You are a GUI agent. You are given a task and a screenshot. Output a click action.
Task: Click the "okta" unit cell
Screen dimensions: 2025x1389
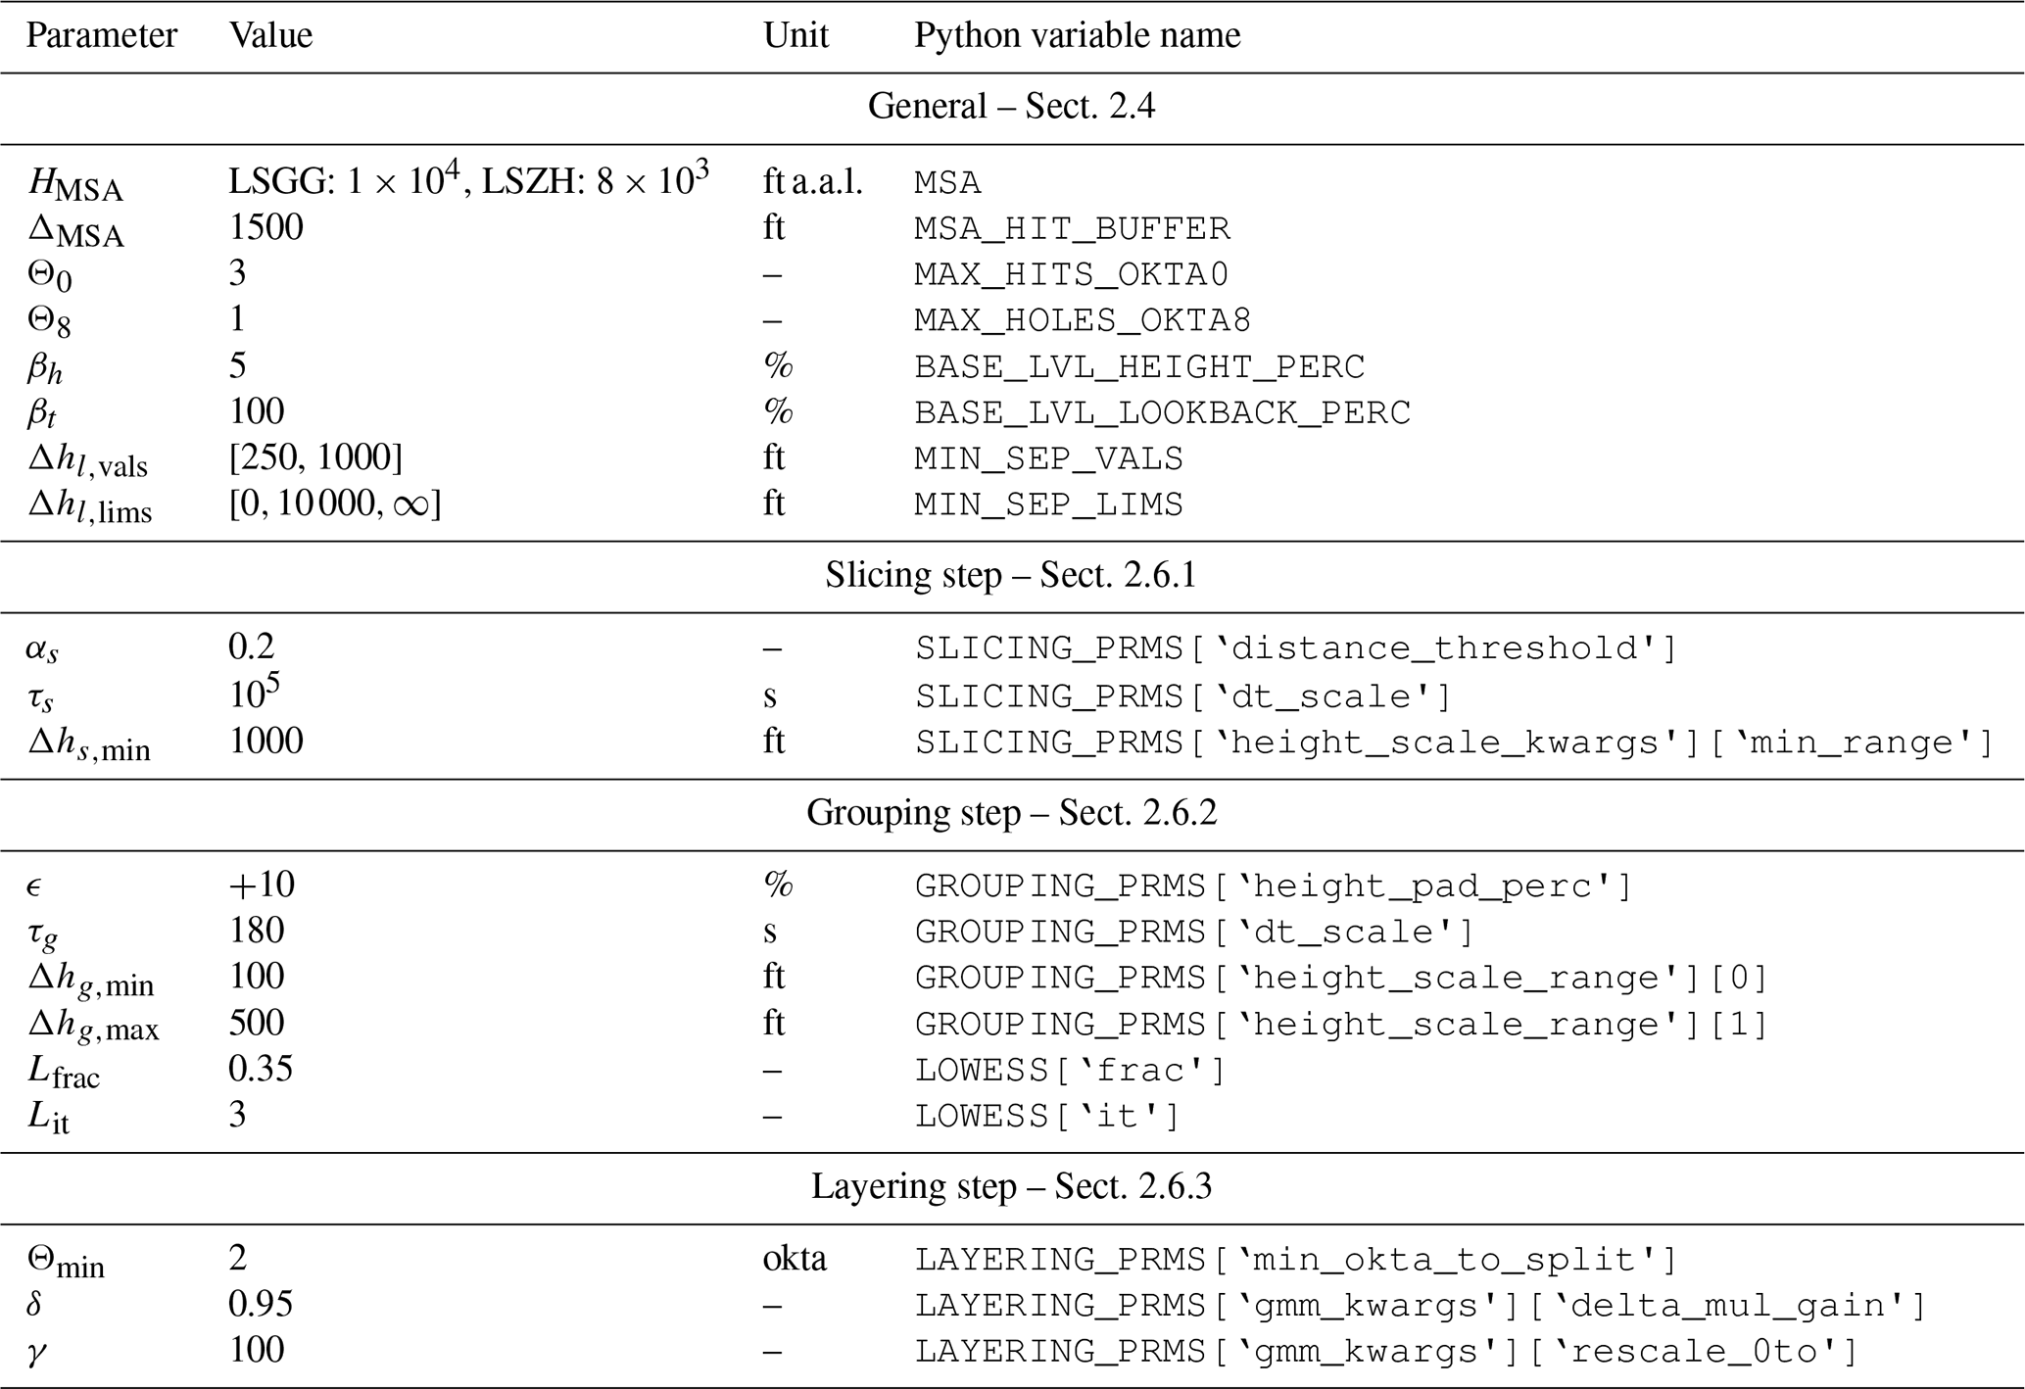point(795,1259)
